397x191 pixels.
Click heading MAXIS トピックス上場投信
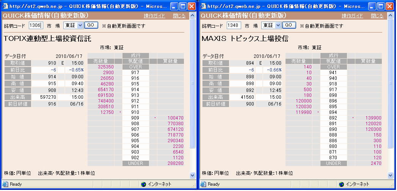tap(245, 39)
